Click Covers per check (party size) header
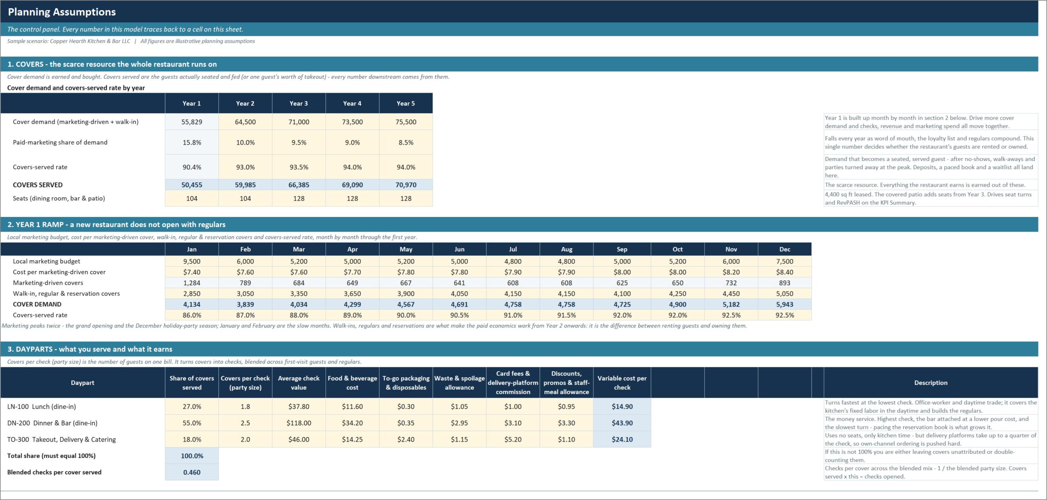The height and width of the screenshot is (500, 1047). (245, 383)
